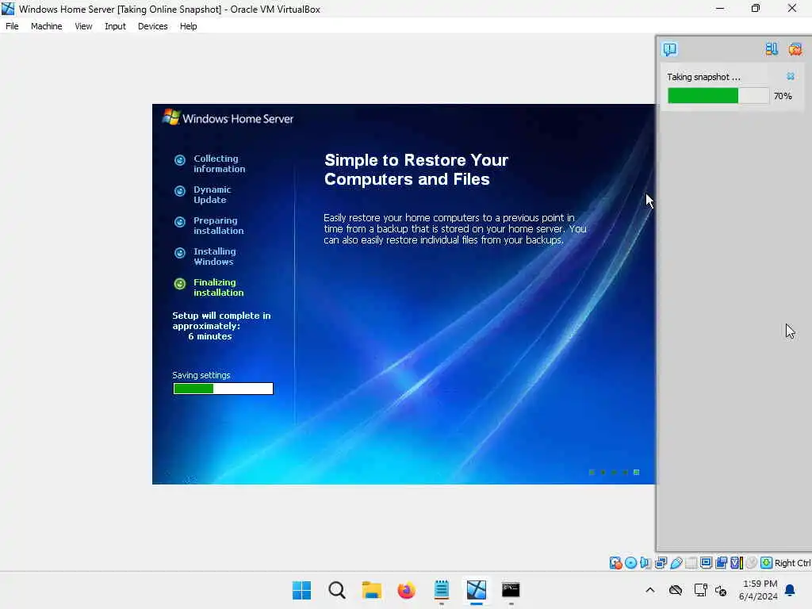
Task: Click the optical disk status icon
Action: pyautogui.click(x=630, y=563)
